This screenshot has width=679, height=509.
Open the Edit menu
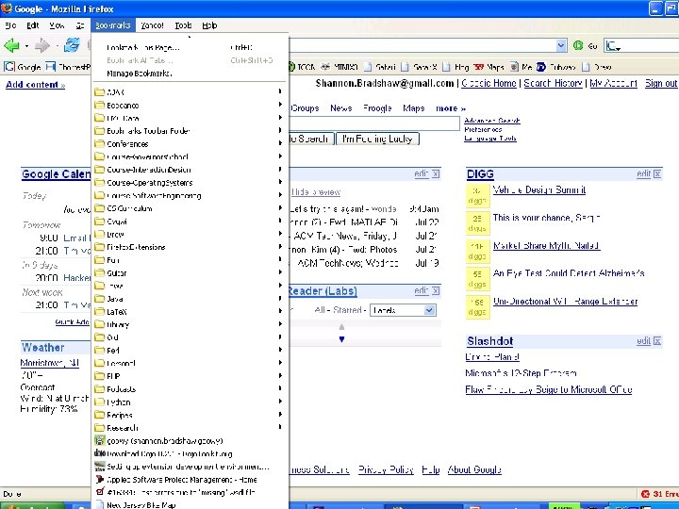[33, 25]
